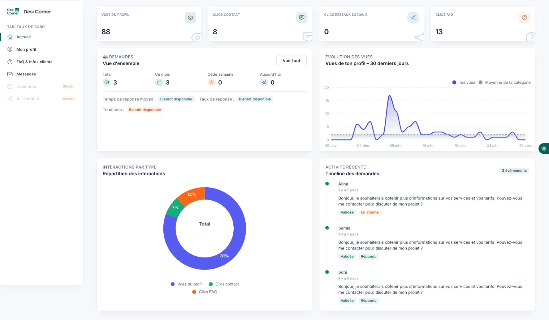Click the question mark icon in Clics FAQ card
The width and height of the screenshot is (549, 320).
(524, 18)
